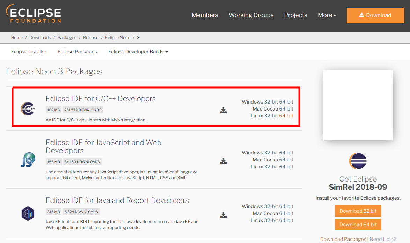This screenshot has width=410, height=243.
Task: Go to Packages in breadcrumb
Action: [x=67, y=38]
